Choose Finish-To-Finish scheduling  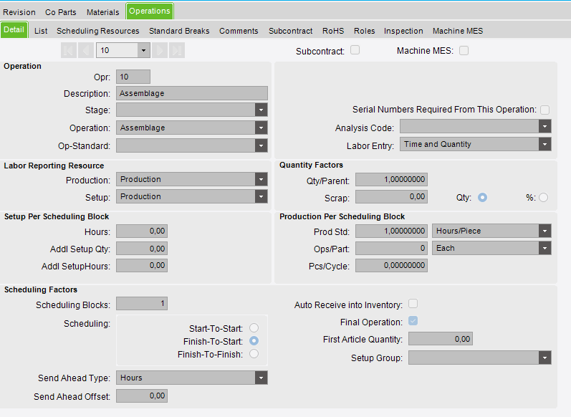pos(254,354)
